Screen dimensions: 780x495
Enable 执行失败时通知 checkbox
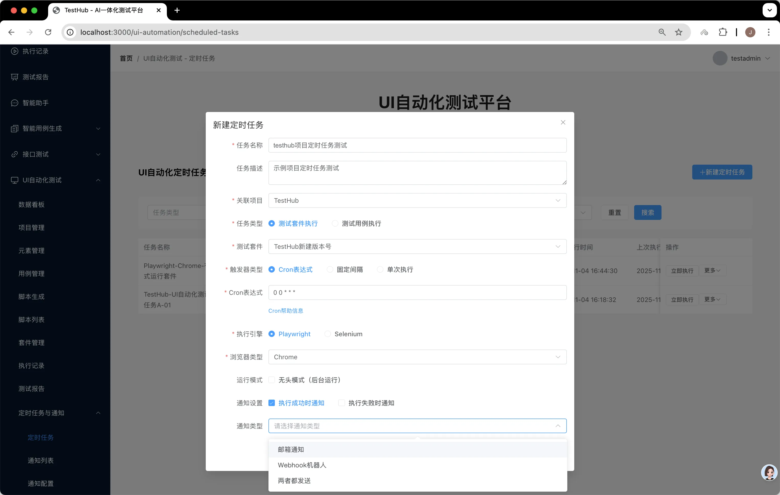341,403
